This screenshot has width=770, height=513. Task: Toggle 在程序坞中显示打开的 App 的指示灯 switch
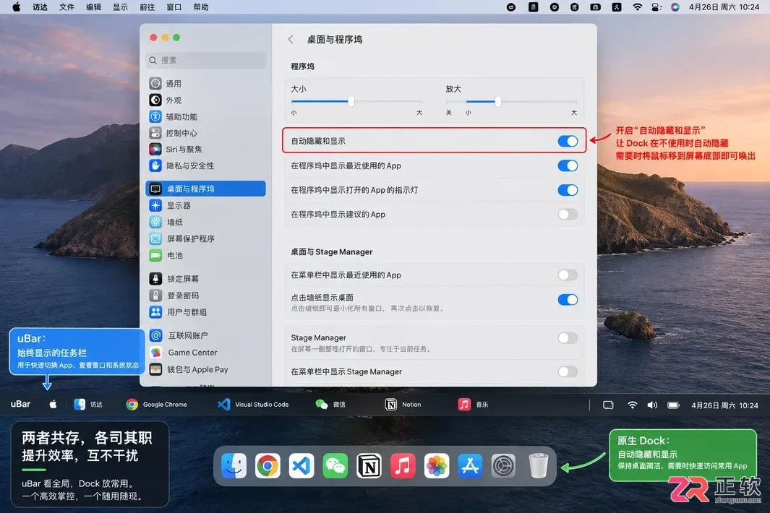tap(568, 190)
